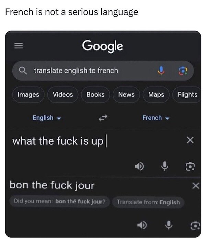This screenshot has height=243, width=206.
Task: Clear the French translation output
Action: click(196, 185)
